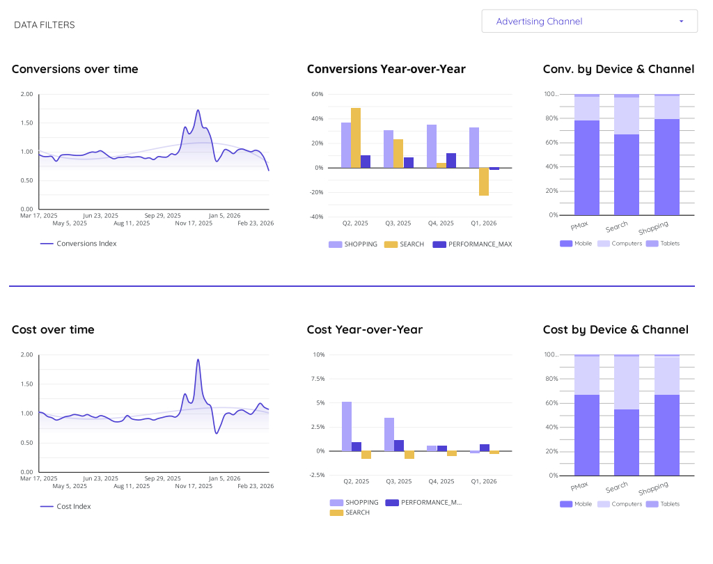713x564 pixels.
Task: Click SEARCH legend label in Conversions Year-over-Year
Action: coord(412,244)
